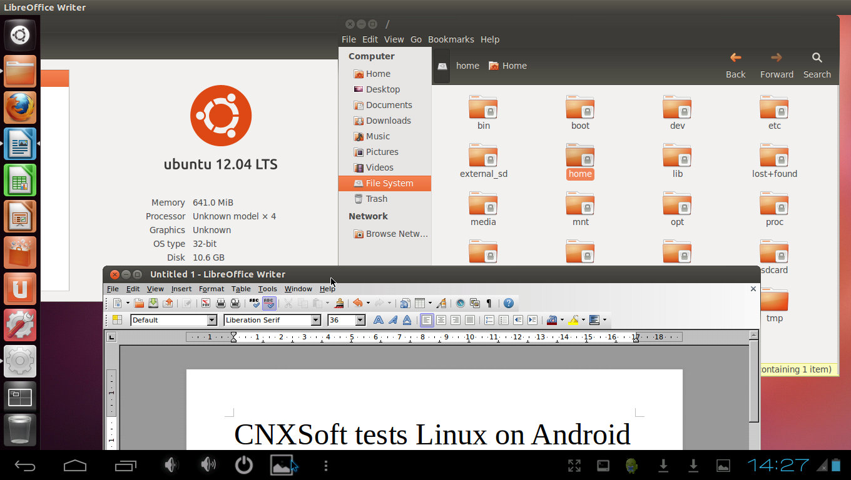Click the Background Color button
The height and width of the screenshot is (480, 851).
[x=594, y=320]
